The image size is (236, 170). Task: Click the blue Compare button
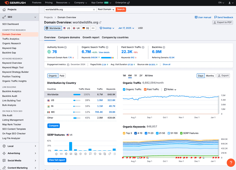(x=53, y=126)
